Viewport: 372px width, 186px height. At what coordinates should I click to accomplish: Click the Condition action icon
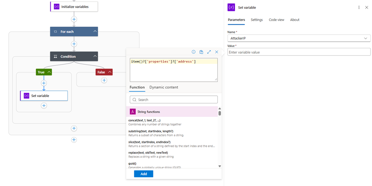pos(56,57)
